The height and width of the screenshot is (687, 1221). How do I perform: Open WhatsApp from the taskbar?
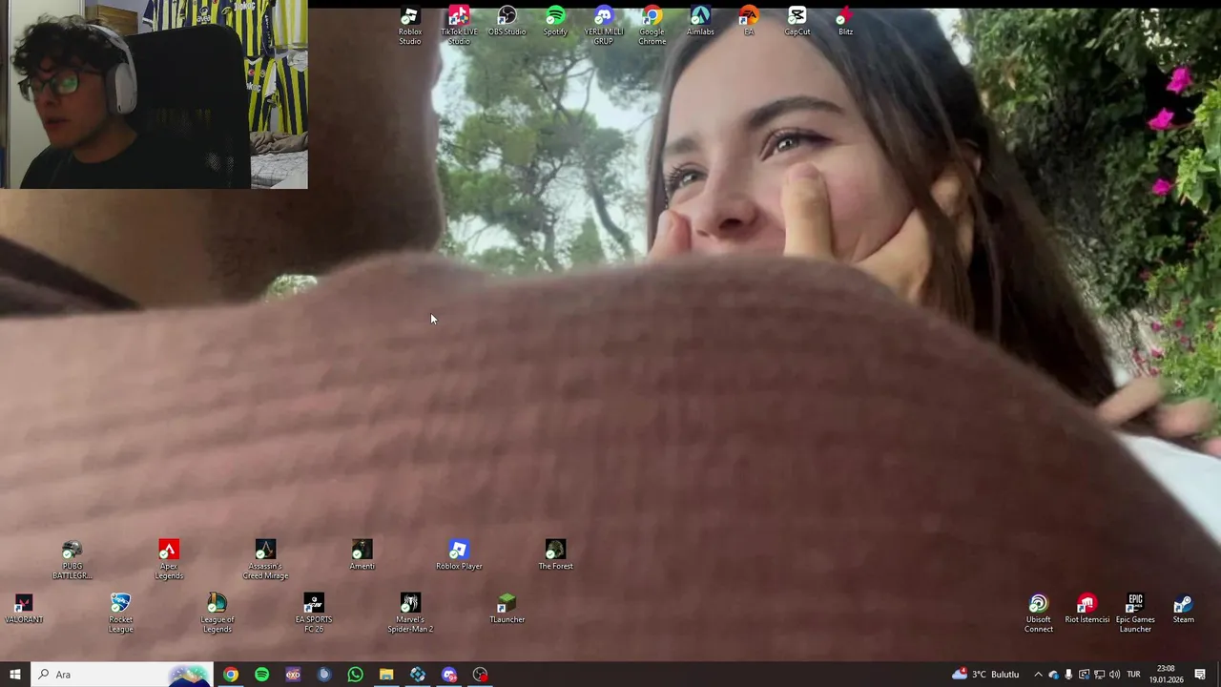point(355,675)
